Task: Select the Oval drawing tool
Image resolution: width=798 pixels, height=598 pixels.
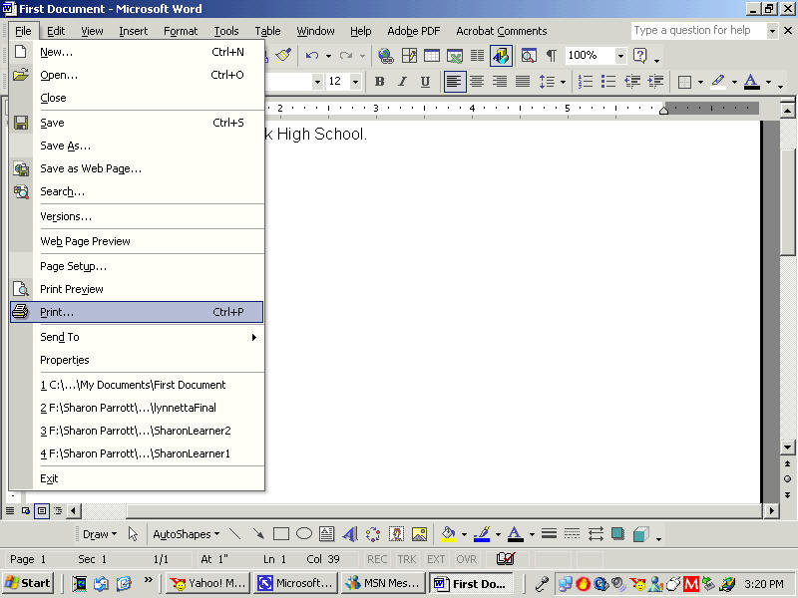Action: (304, 534)
